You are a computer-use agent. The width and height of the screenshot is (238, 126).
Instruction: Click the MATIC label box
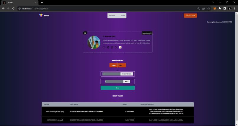point(127,82)
